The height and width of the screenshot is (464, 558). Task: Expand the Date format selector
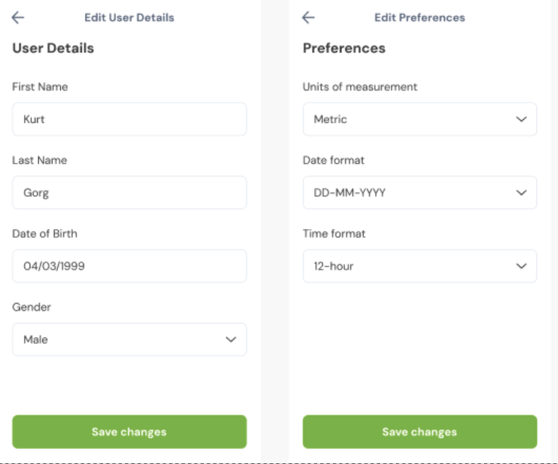tap(420, 193)
